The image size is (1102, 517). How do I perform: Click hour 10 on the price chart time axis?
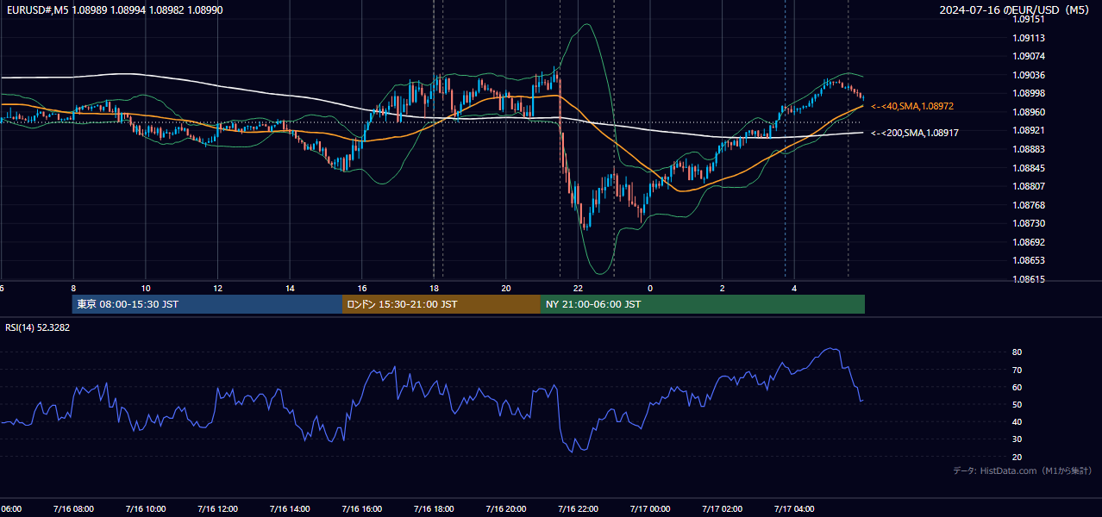tap(146, 288)
